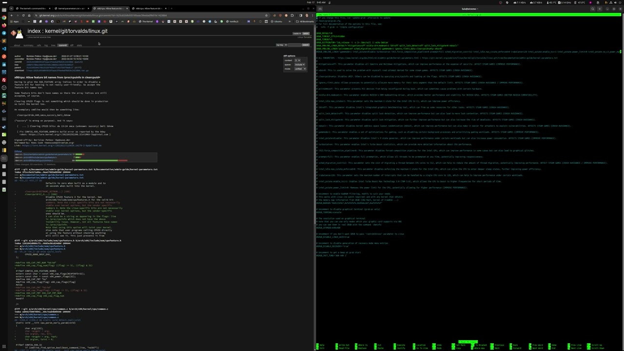
Task: Open the log msg search type dropdown
Action: click(x=281, y=45)
